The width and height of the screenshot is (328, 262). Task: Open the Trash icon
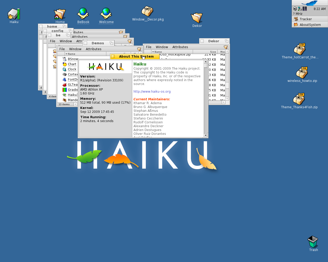pos(313,242)
